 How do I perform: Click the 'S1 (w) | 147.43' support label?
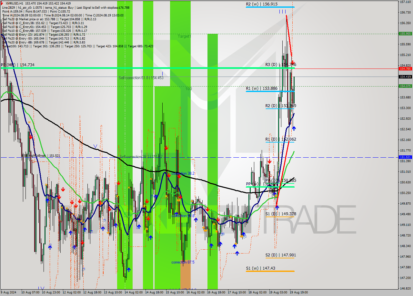(260, 268)
